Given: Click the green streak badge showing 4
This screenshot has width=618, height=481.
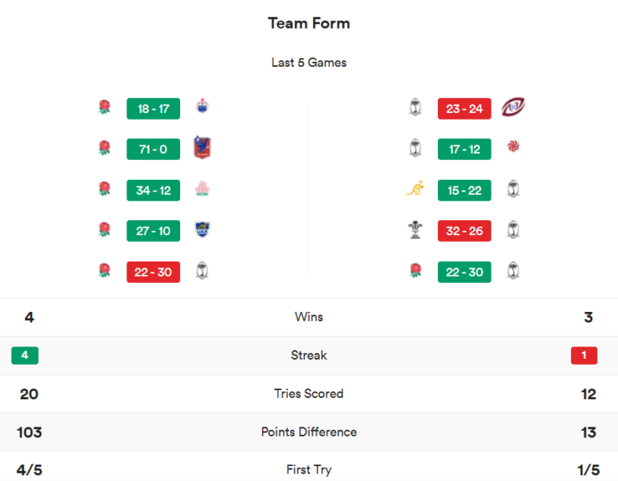Looking at the screenshot, I should [x=25, y=356].
